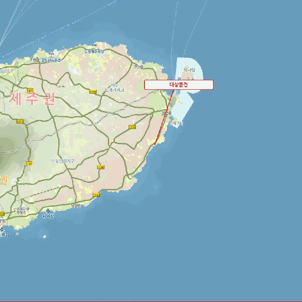
Task: Click the harbor anchor icon at bottom-left edge
Action: click(2, 230)
